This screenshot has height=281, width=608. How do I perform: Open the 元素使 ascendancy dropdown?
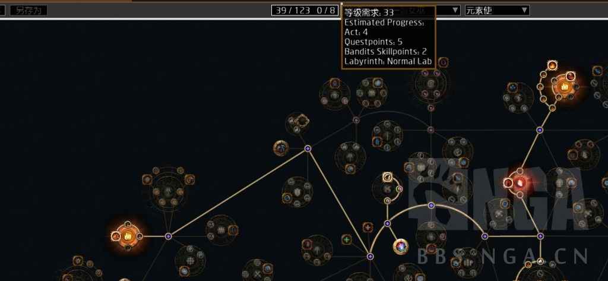497,11
